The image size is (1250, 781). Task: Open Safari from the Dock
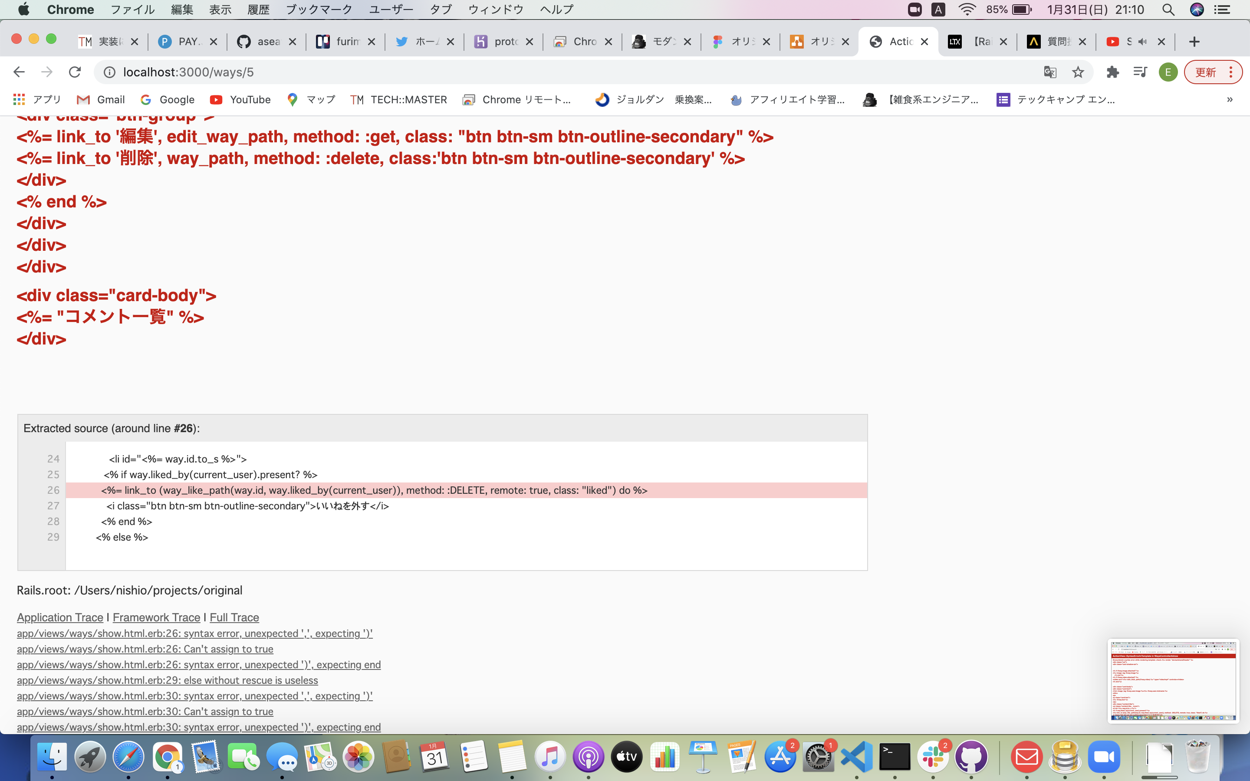(x=128, y=757)
